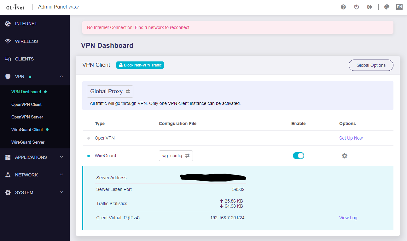
Task: Open the VPN Dashboard menu item
Action: point(26,92)
